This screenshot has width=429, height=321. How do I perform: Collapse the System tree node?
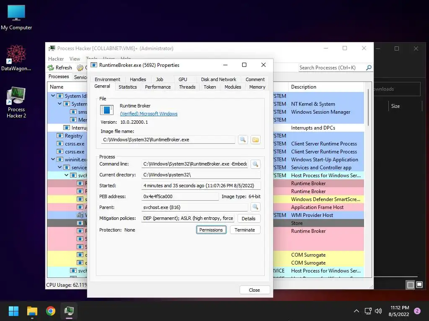(59, 104)
